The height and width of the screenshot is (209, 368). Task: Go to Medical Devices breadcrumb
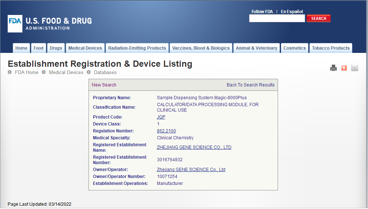(x=66, y=72)
